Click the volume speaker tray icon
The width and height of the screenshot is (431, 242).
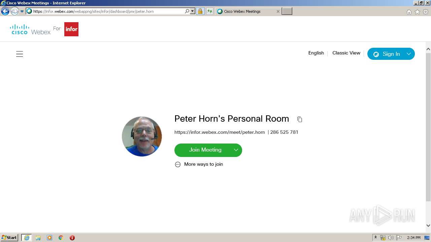click(391, 238)
